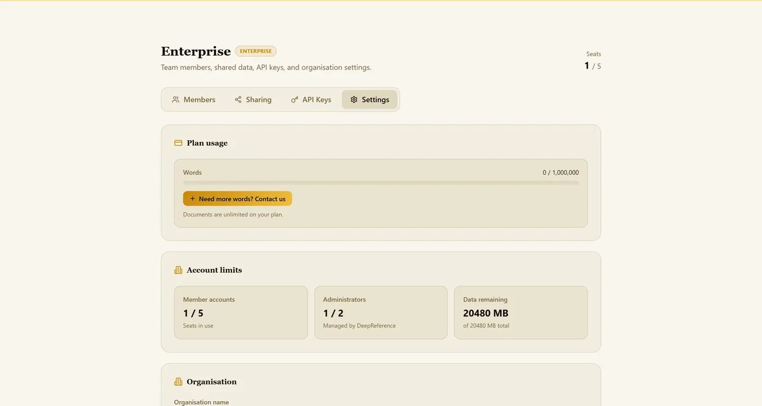Click the Account limits building icon
Image resolution: width=762 pixels, height=406 pixels.
point(178,270)
